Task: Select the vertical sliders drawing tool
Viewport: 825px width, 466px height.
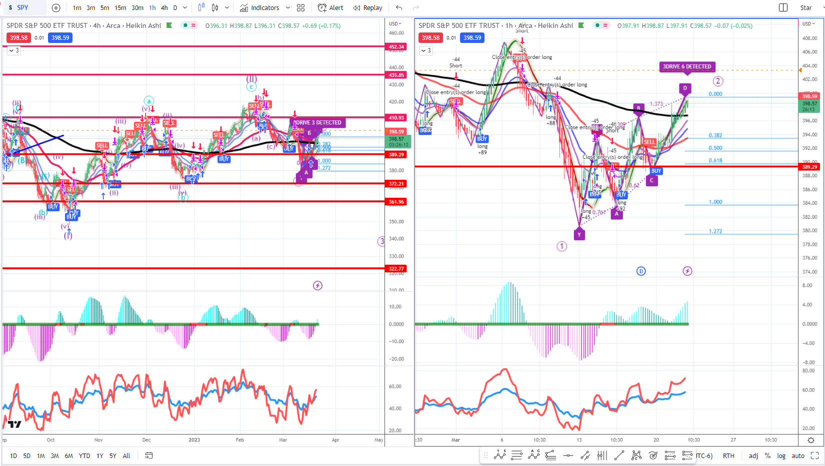Action: (602, 455)
